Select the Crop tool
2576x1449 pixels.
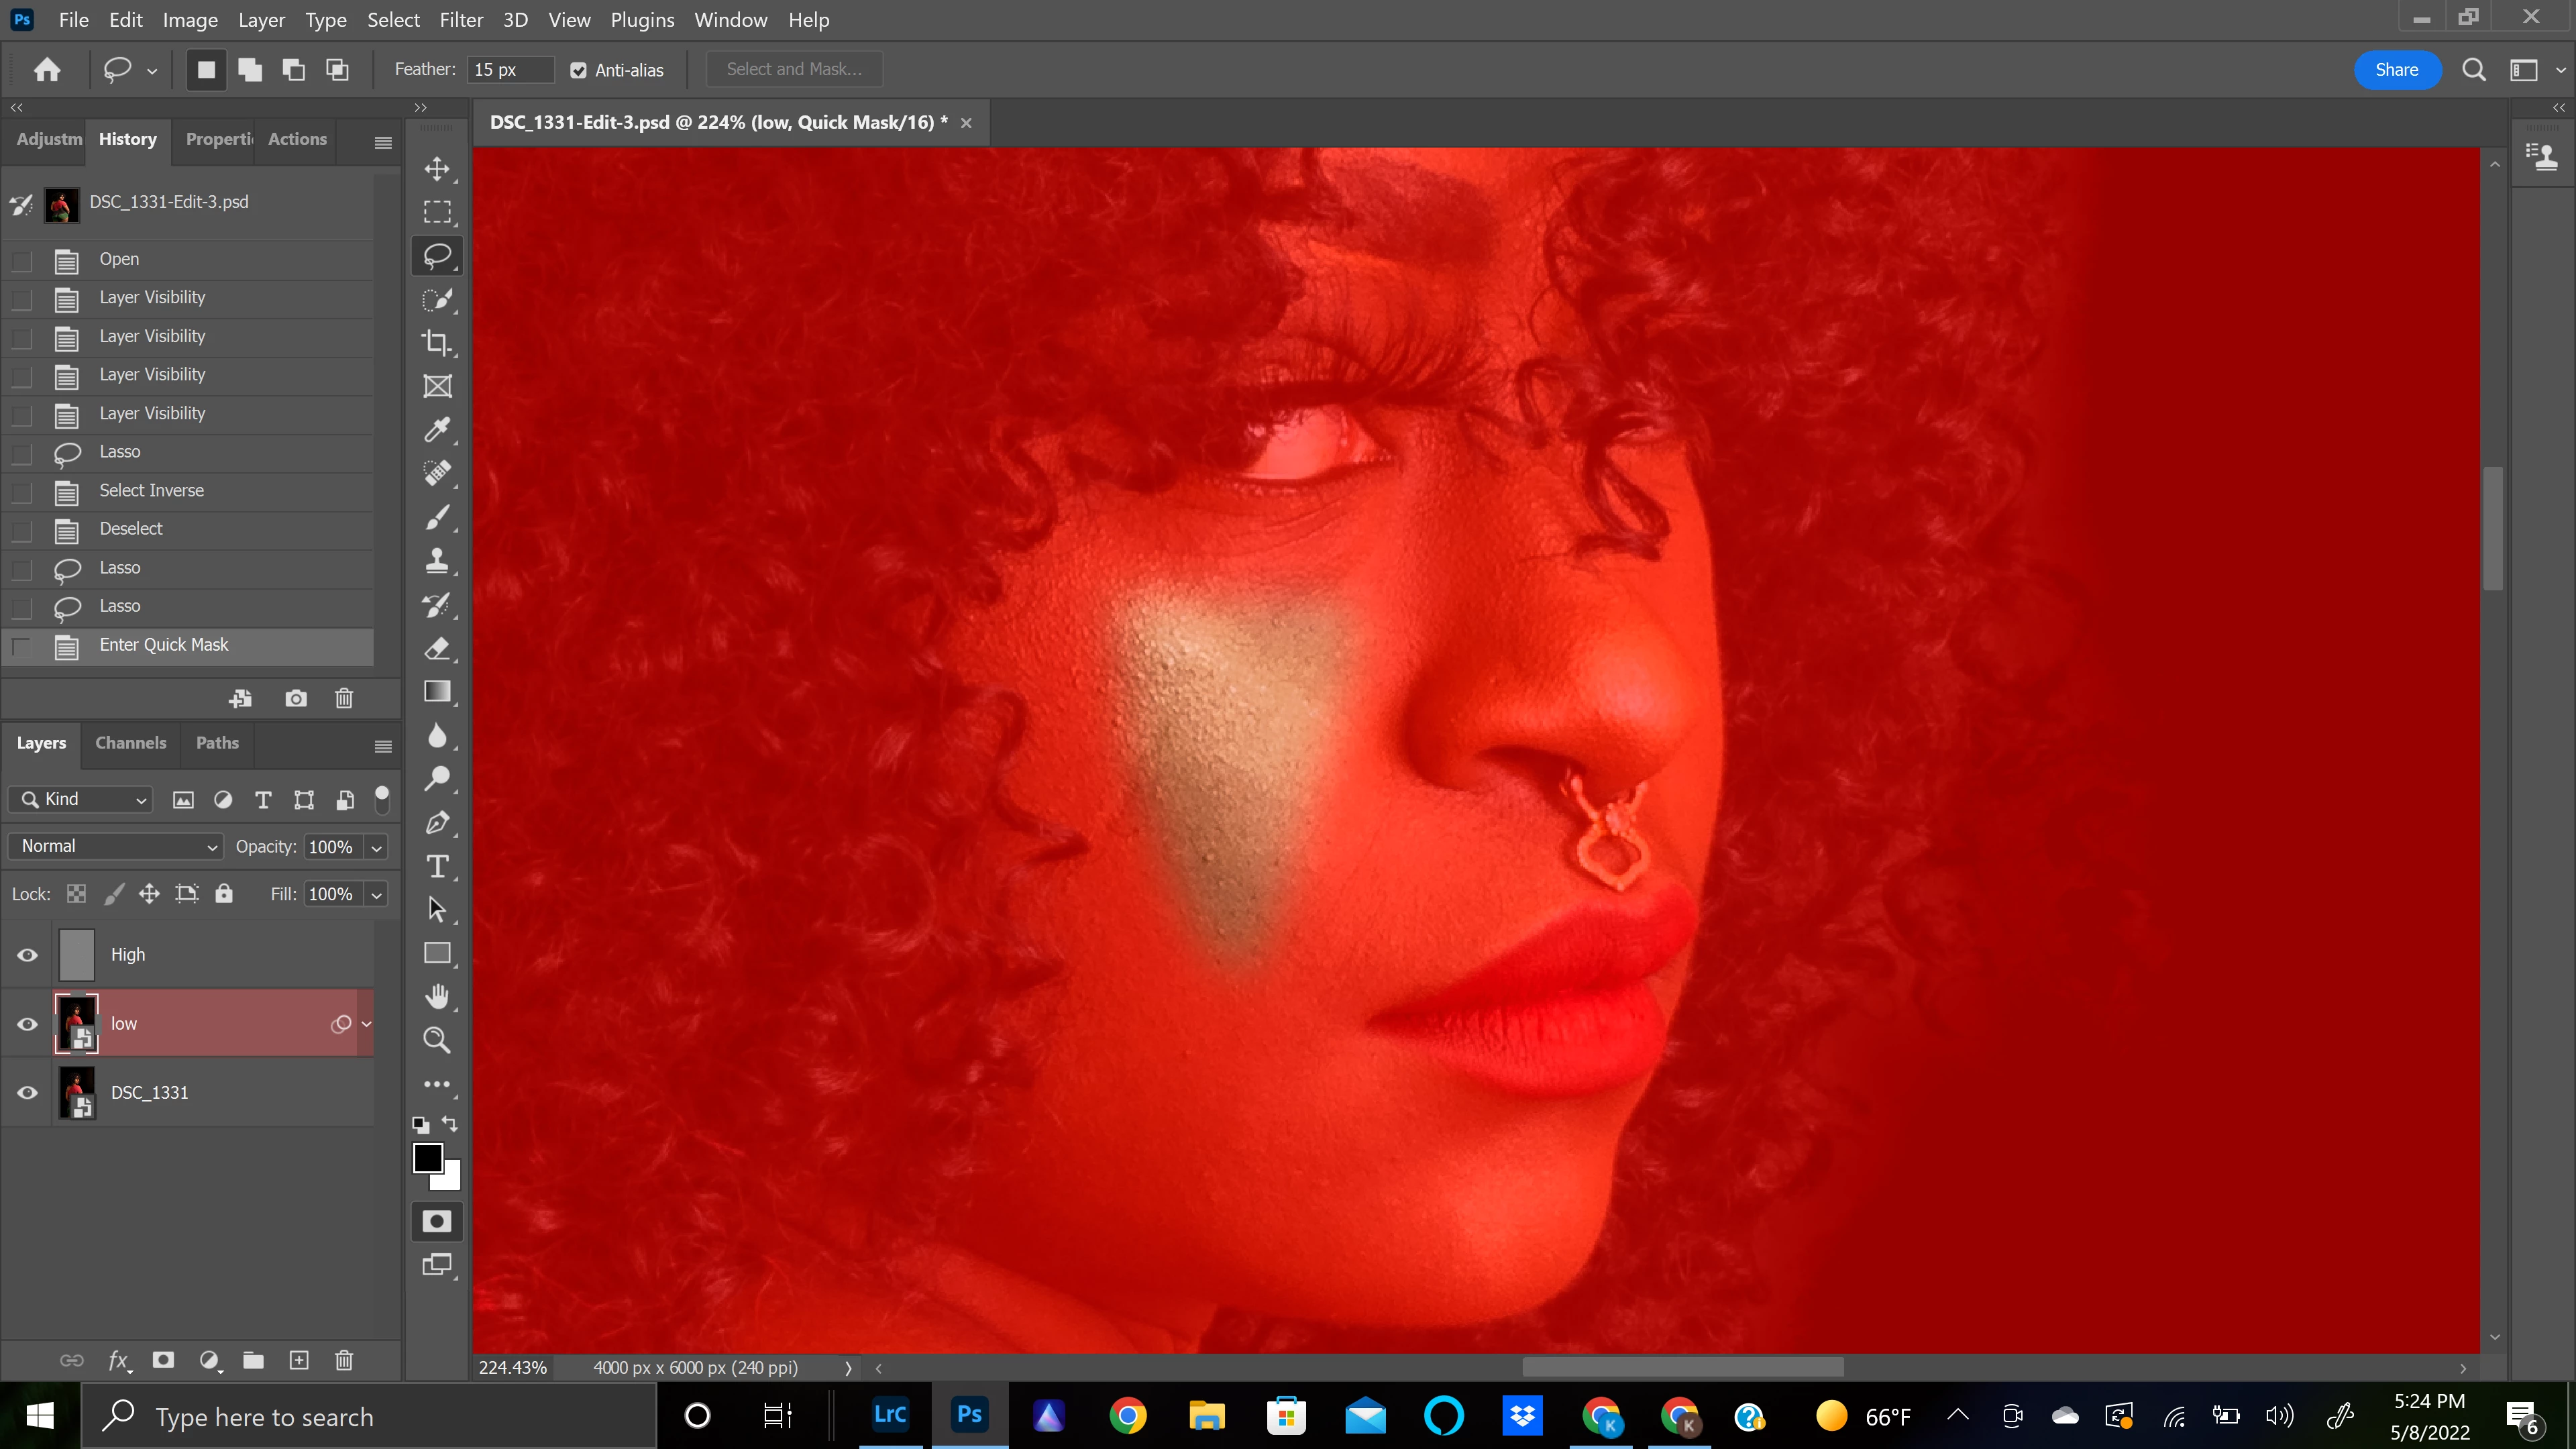pyautogui.click(x=437, y=343)
